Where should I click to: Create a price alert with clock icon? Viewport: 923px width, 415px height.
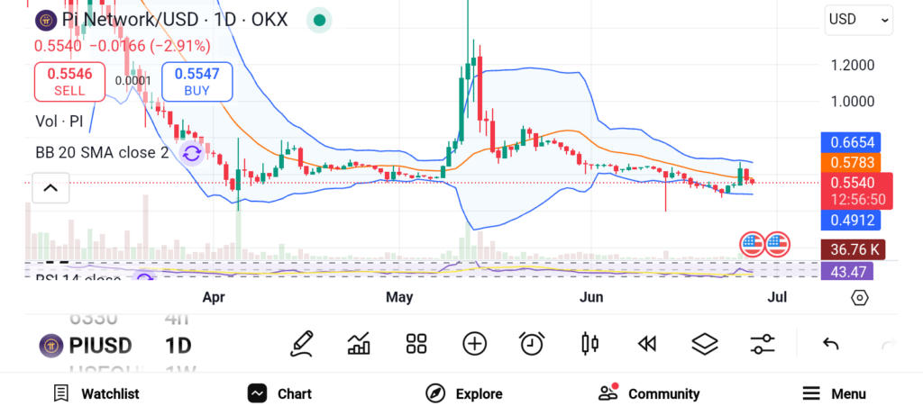[532, 343]
